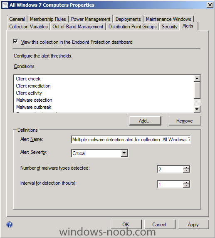Decrease number of malware types detected
Viewport: 215px width, 238px height.
pos(186,171)
